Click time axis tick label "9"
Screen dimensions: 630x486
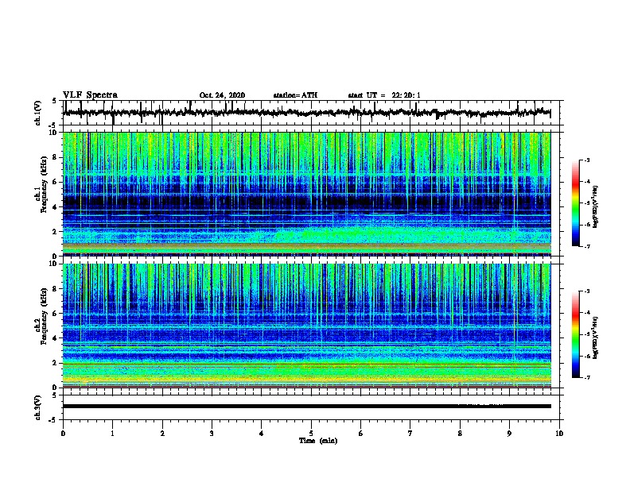pos(509,434)
